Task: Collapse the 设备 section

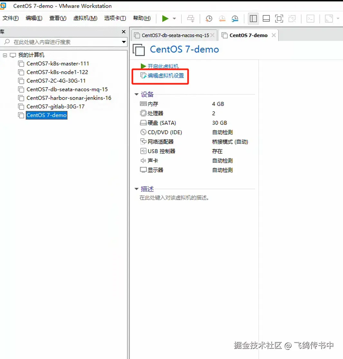Action: [x=137, y=94]
